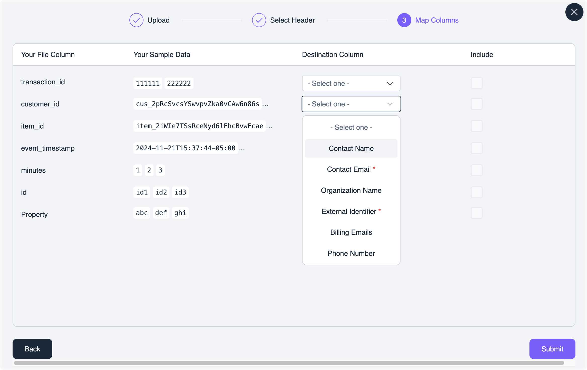Image resolution: width=587 pixels, height=370 pixels.
Task: Click the Select Header checkmark icon
Action: [259, 20]
